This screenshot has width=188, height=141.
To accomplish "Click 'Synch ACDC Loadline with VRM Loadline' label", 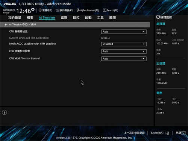I will (x=32, y=44).
